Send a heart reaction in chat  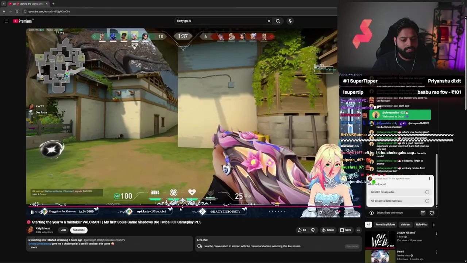tap(432, 213)
